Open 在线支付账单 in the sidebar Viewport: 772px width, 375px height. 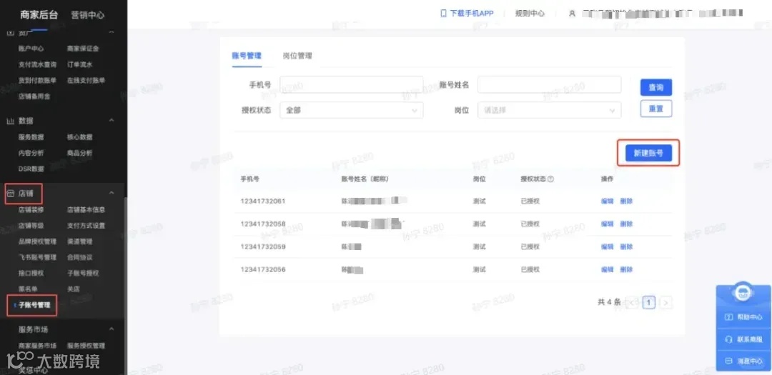click(x=86, y=80)
